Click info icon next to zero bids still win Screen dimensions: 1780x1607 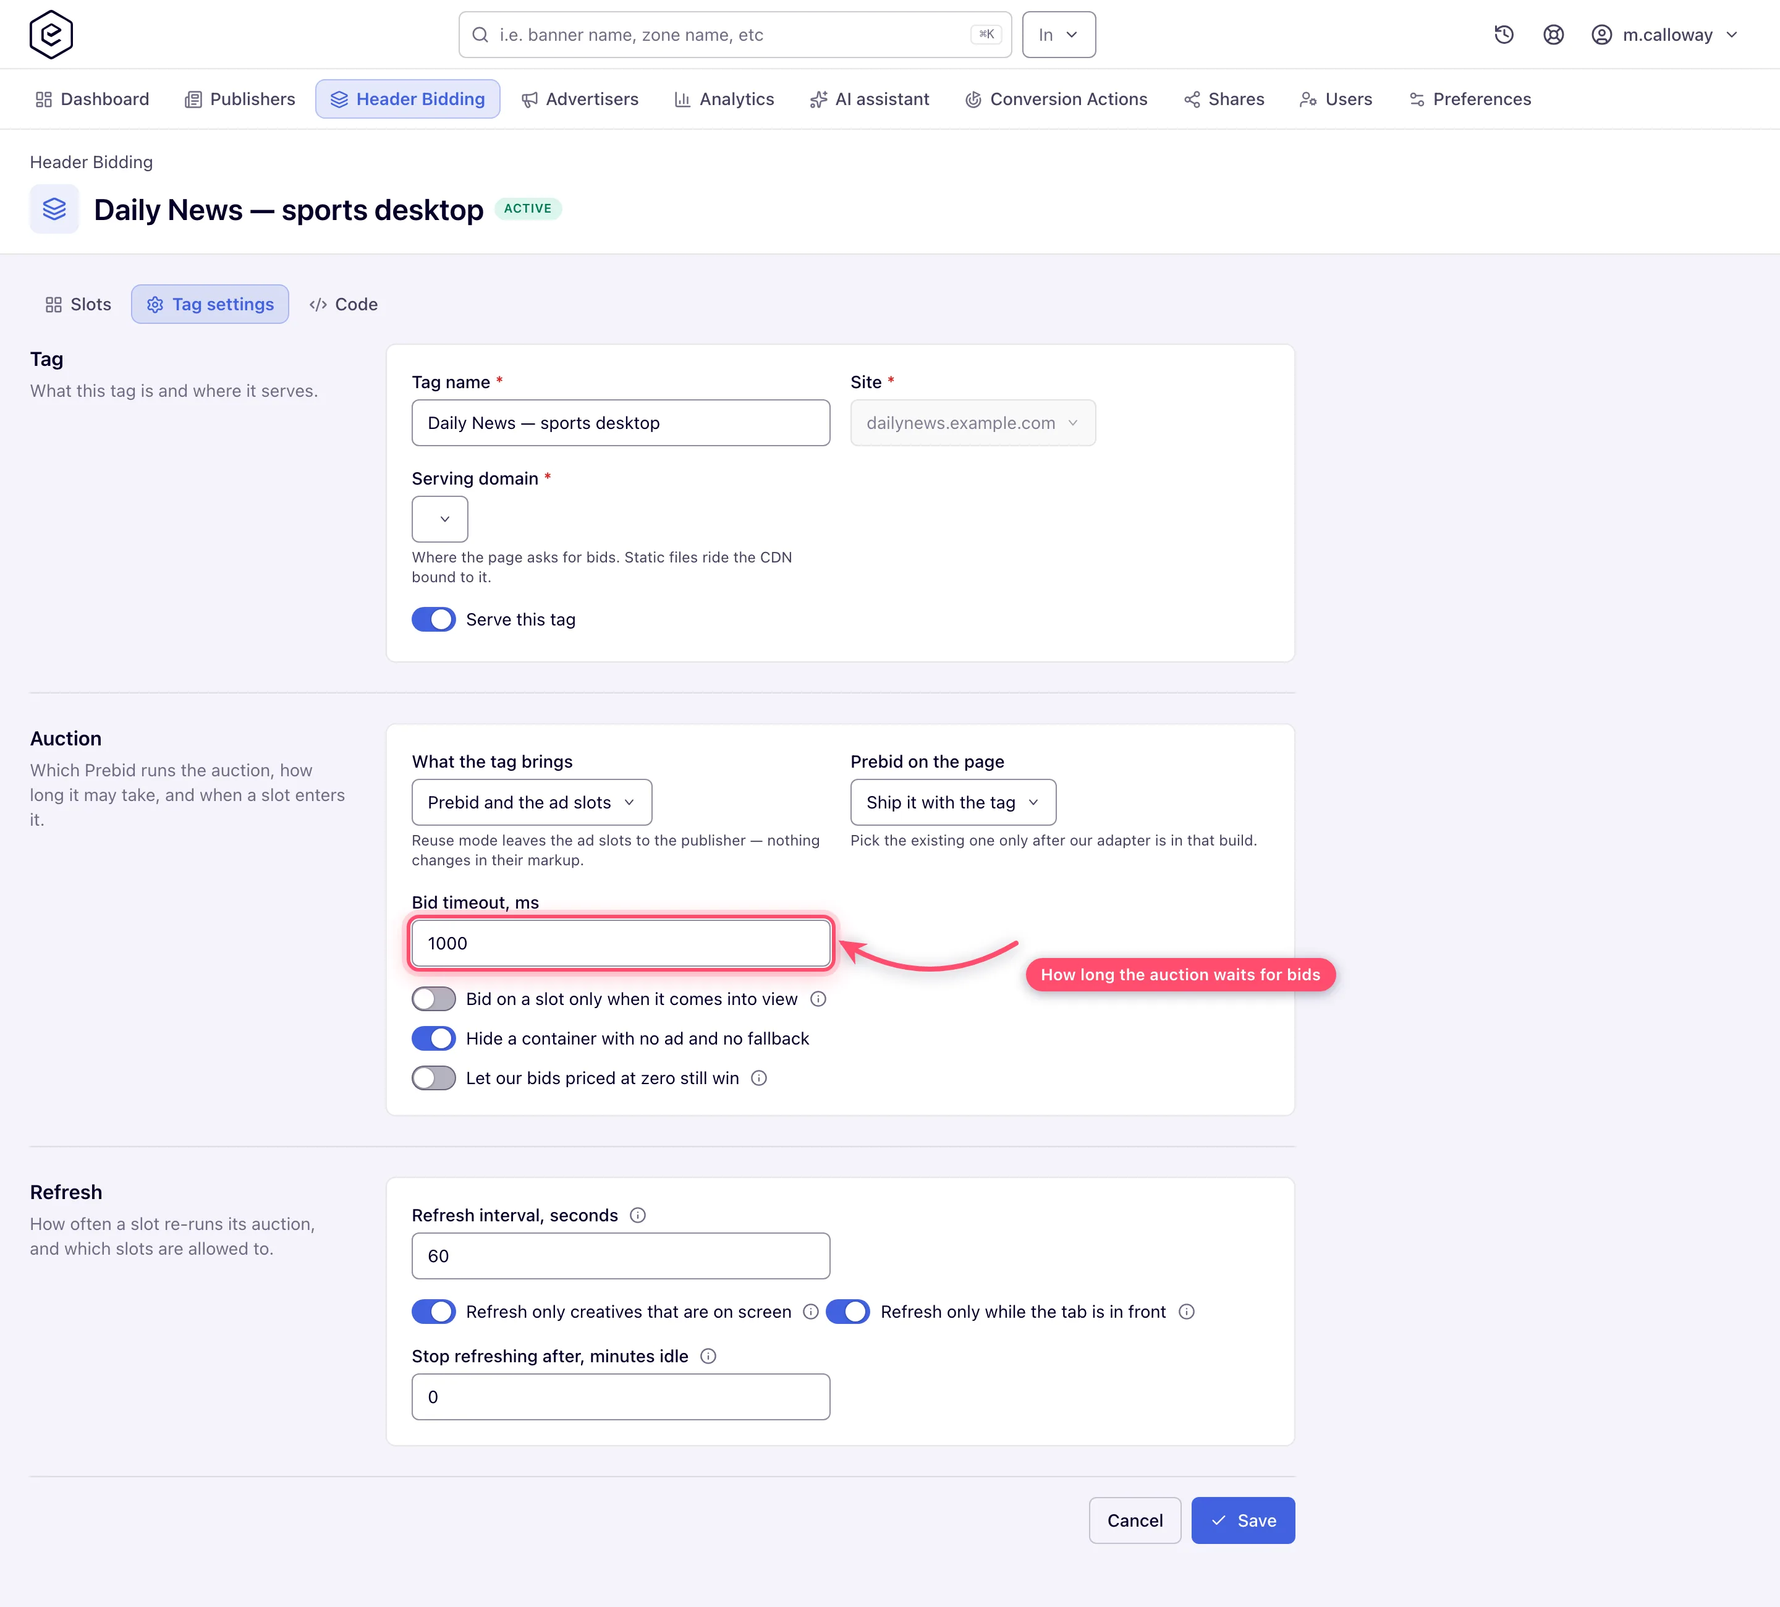tap(758, 1078)
